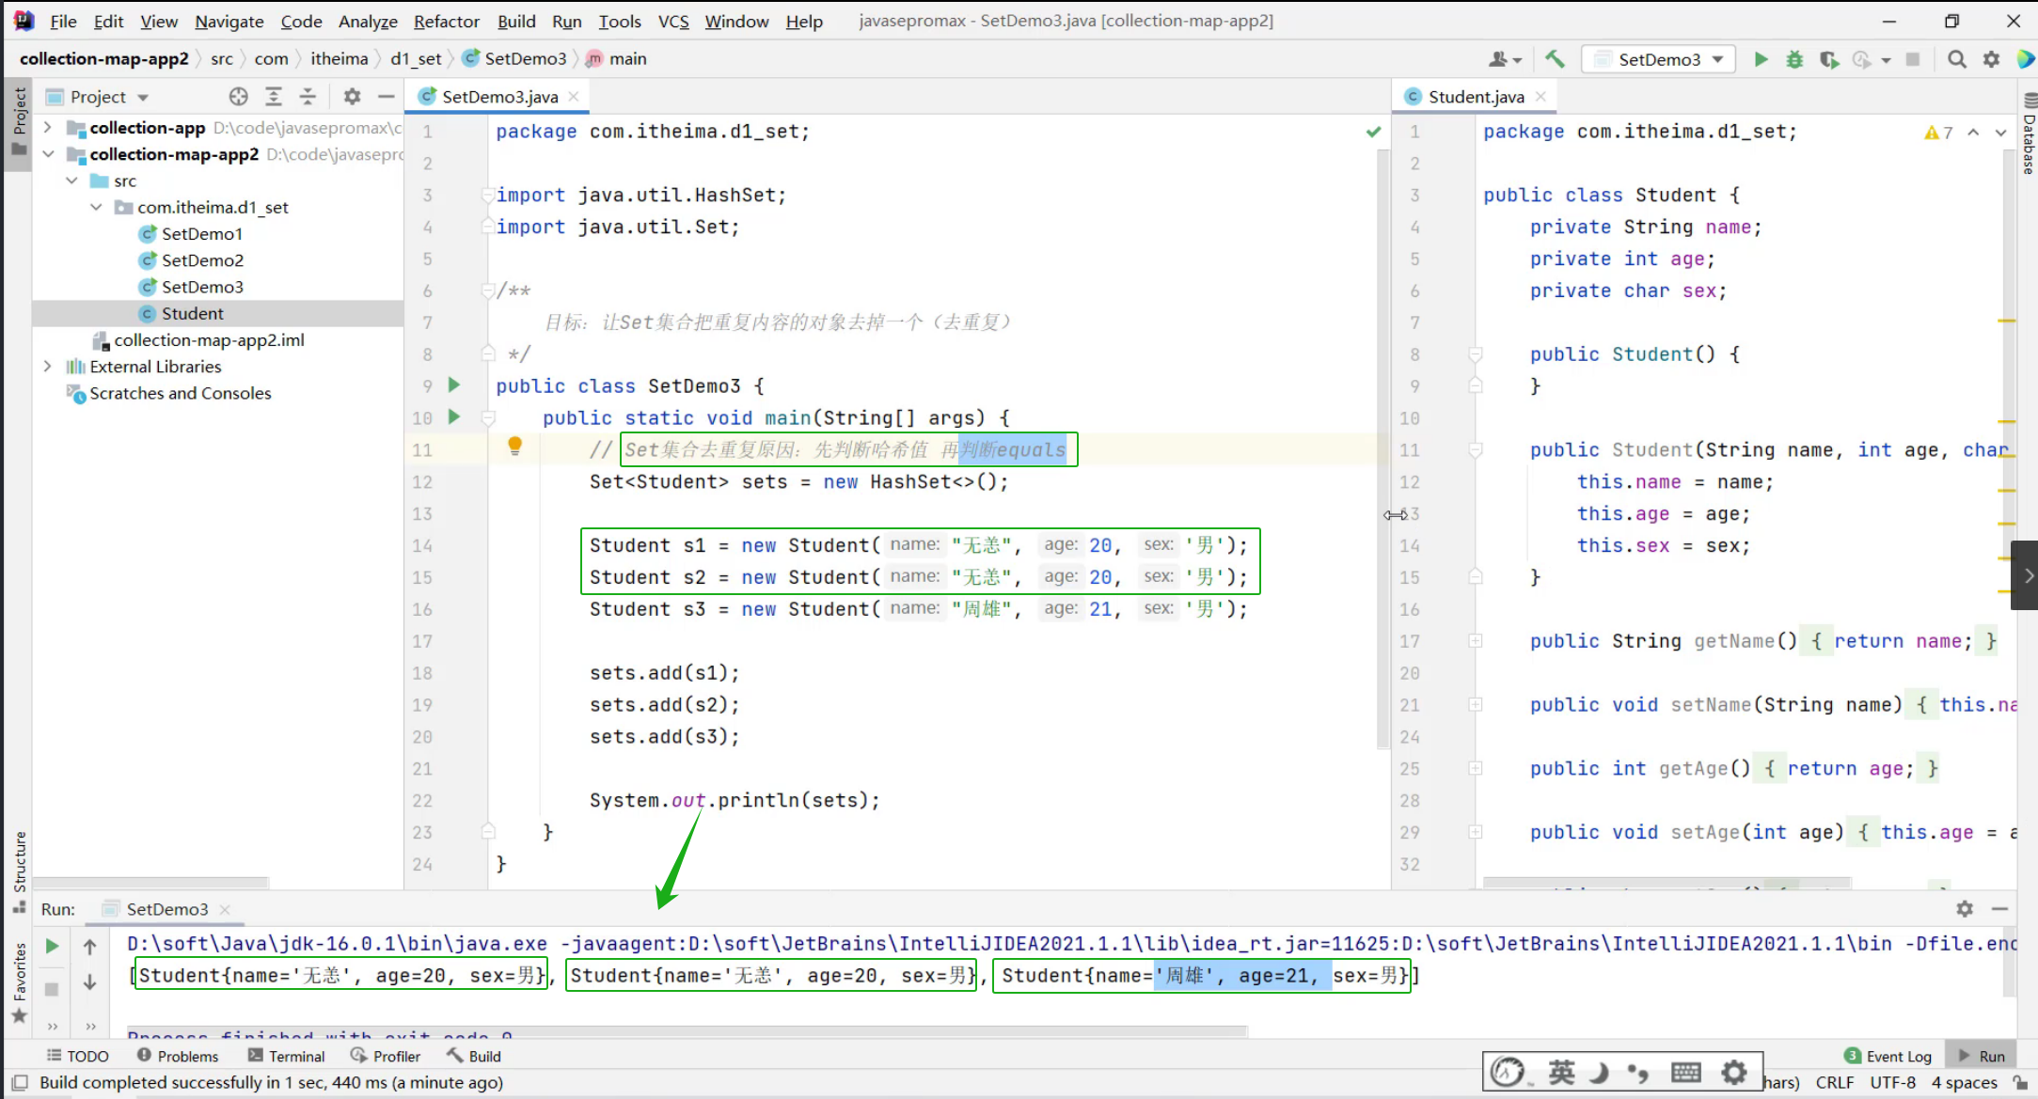Click the yellow intention lightbulb icon
This screenshot has height=1099, width=2038.
pyautogui.click(x=514, y=447)
